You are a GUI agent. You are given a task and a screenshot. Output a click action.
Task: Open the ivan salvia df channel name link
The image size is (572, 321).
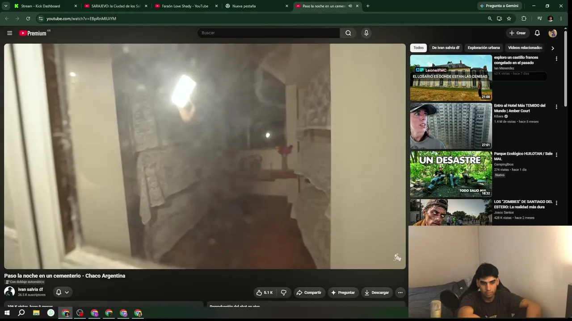coord(30,289)
